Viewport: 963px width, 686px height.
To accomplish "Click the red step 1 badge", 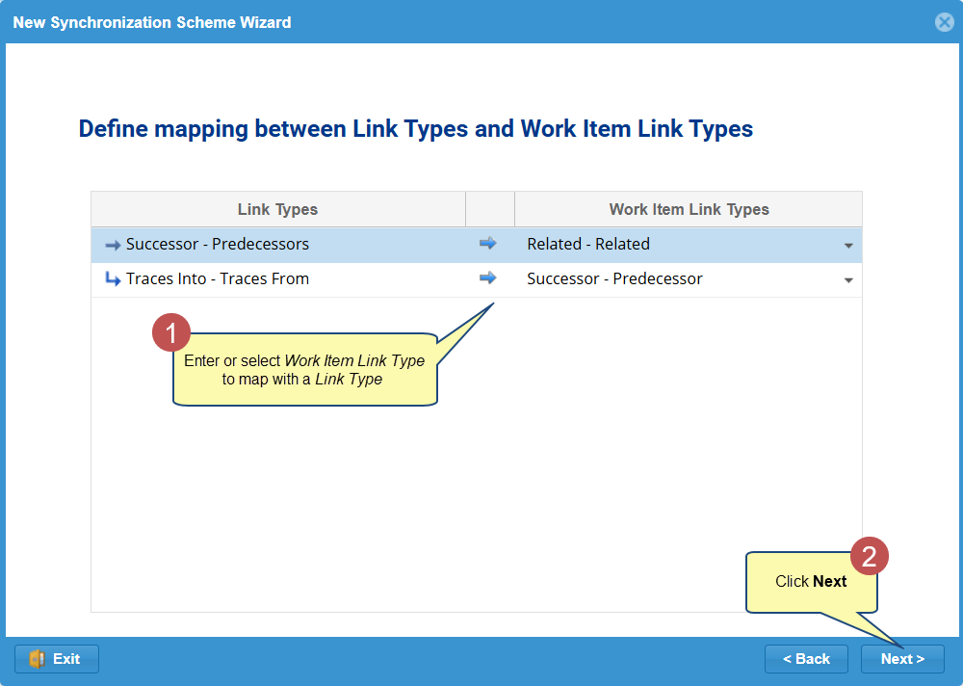I will click(171, 333).
